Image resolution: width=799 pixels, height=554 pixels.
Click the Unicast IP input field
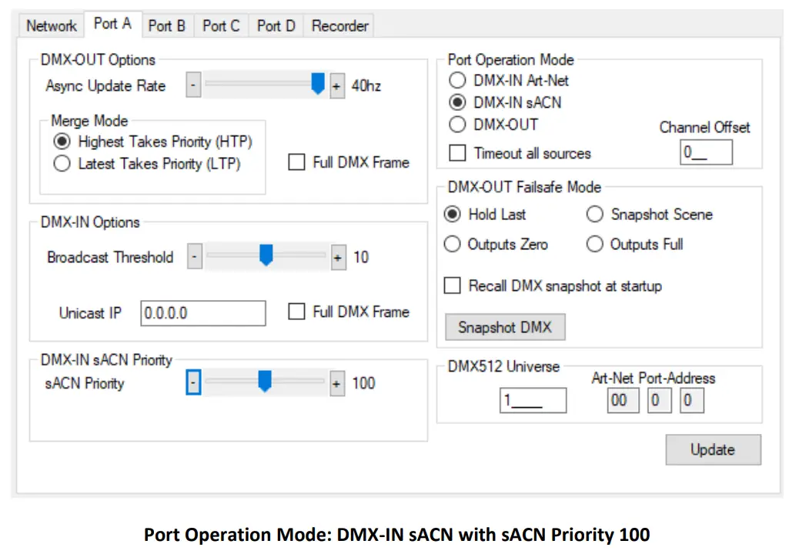[202, 312]
